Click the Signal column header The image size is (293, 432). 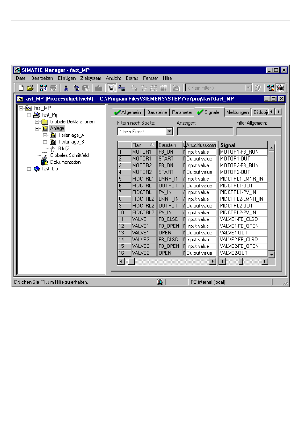[x=243, y=145]
